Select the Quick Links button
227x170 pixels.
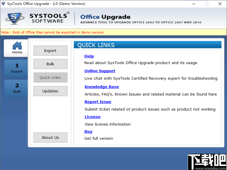tap(50, 78)
